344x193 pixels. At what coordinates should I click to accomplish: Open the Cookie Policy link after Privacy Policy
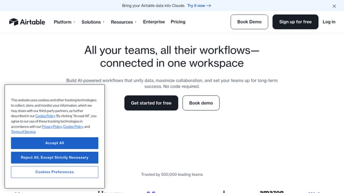73,127
